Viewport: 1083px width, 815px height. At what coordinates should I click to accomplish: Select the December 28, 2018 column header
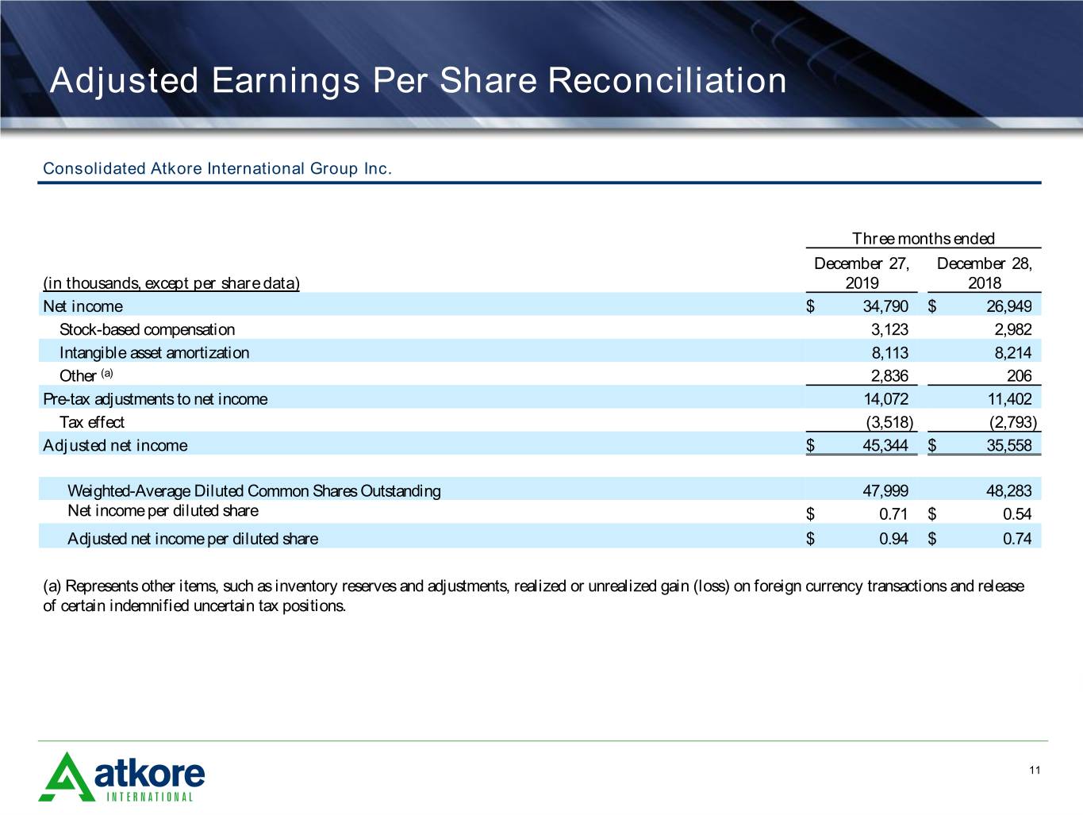tap(985, 273)
